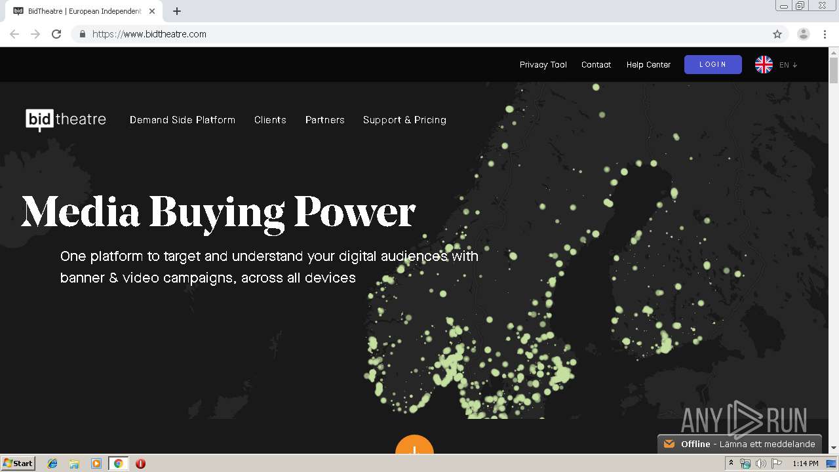Open the Privacy Tool link

[x=543, y=65]
